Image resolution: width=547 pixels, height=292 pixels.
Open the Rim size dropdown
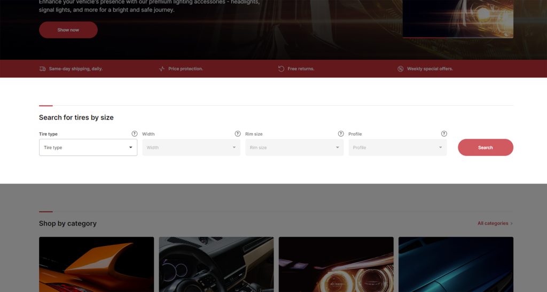pyautogui.click(x=294, y=147)
